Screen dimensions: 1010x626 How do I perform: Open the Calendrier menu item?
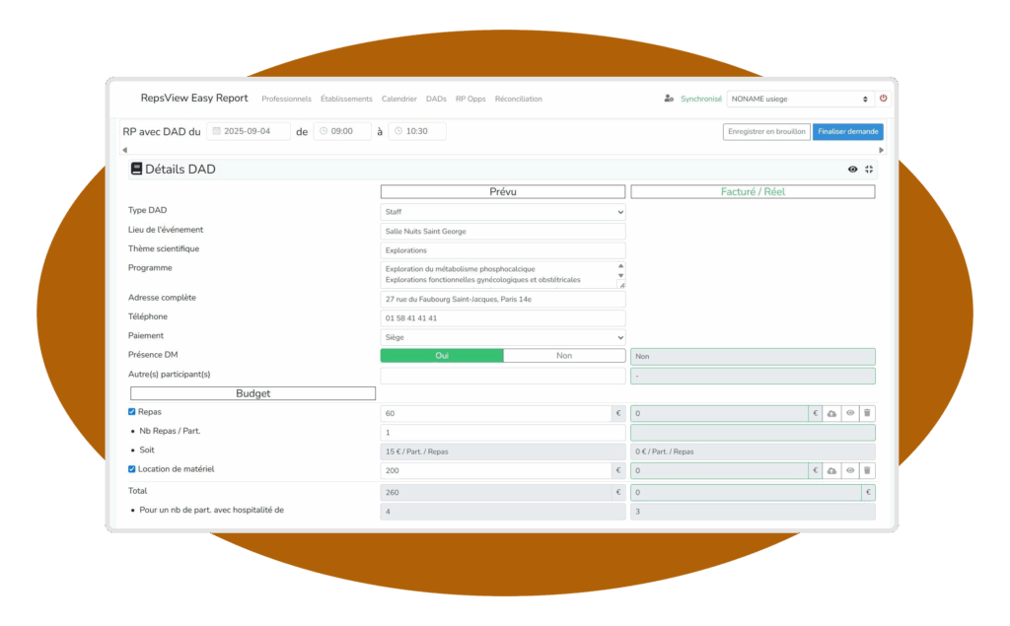pyautogui.click(x=398, y=99)
